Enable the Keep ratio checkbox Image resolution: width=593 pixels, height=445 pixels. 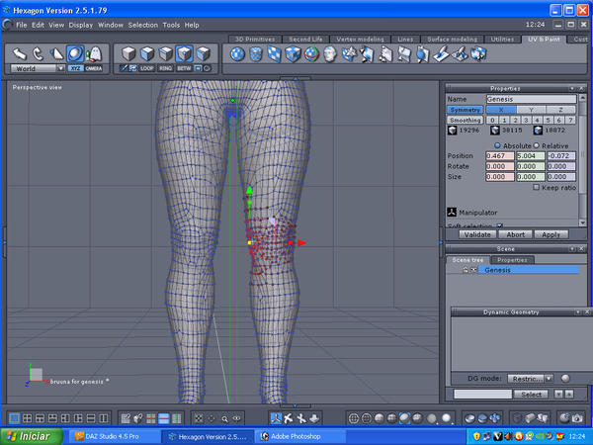pyautogui.click(x=537, y=186)
